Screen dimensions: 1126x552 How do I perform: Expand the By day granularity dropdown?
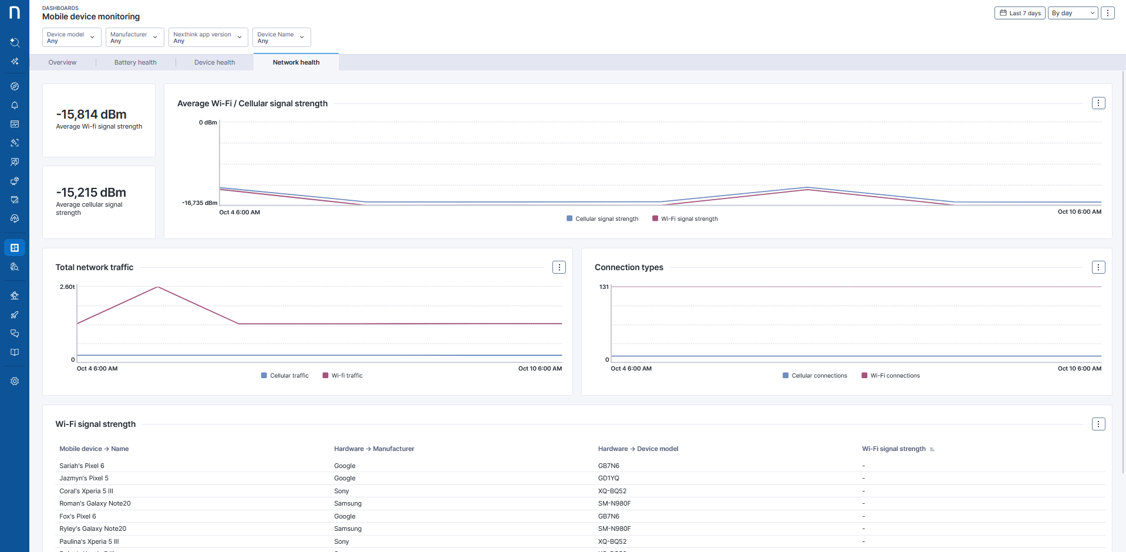click(x=1073, y=13)
